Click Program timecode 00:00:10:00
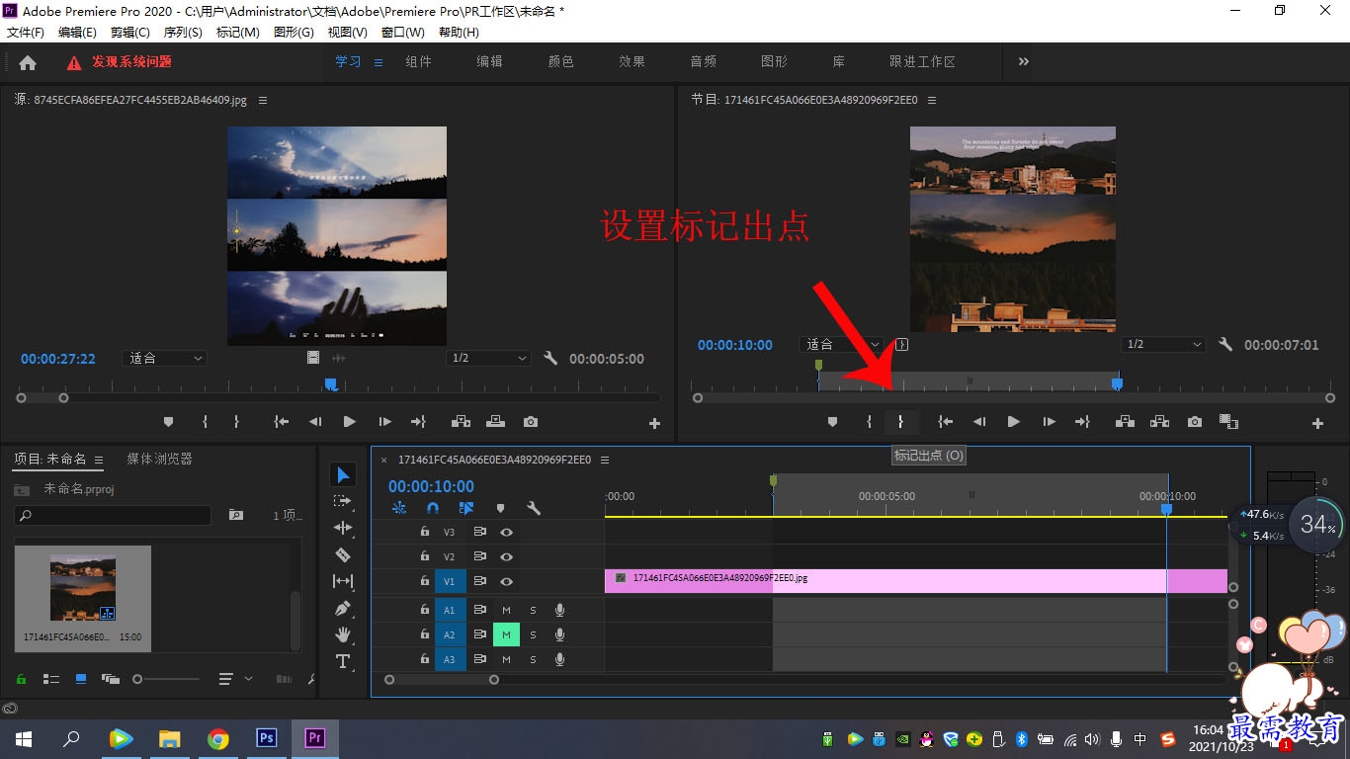Image resolution: width=1350 pixels, height=759 pixels. tap(735, 345)
